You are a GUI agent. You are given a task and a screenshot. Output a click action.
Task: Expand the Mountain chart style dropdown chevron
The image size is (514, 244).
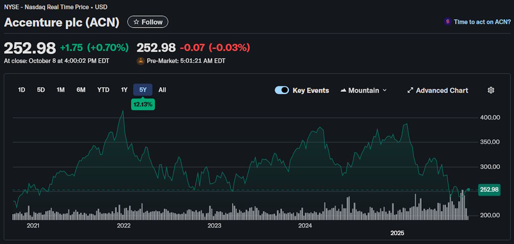click(x=385, y=90)
